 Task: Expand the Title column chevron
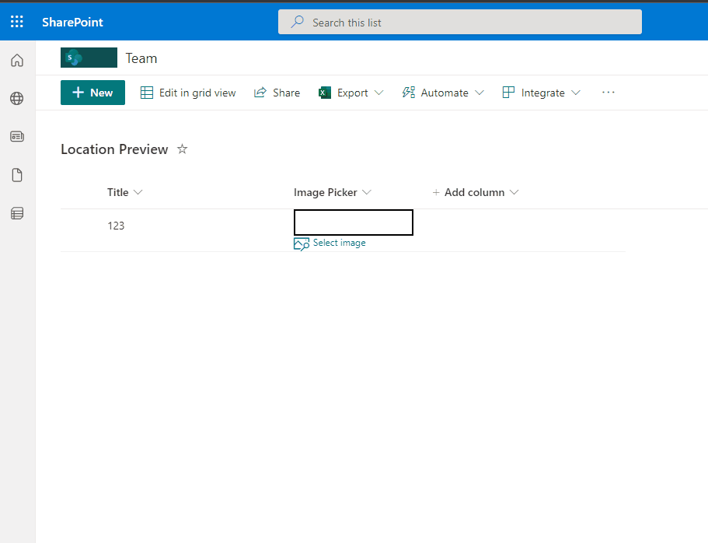[138, 192]
